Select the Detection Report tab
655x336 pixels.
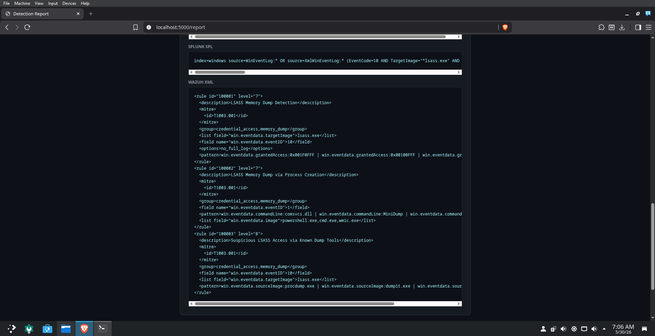click(42, 14)
